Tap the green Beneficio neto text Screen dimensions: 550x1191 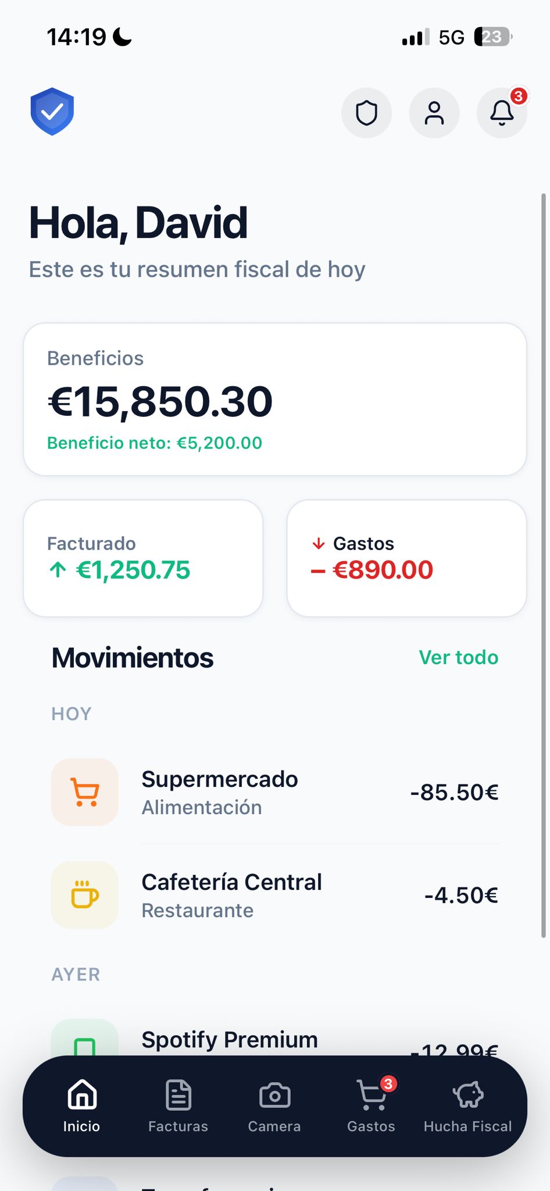(x=155, y=443)
